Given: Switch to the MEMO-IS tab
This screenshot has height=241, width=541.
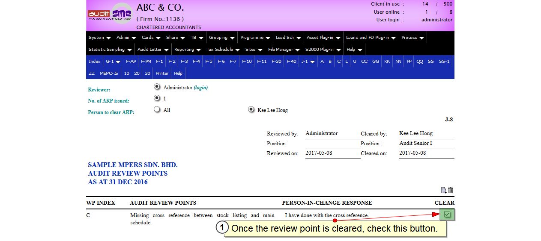Looking at the screenshot, I should click(x=109, y=73).
